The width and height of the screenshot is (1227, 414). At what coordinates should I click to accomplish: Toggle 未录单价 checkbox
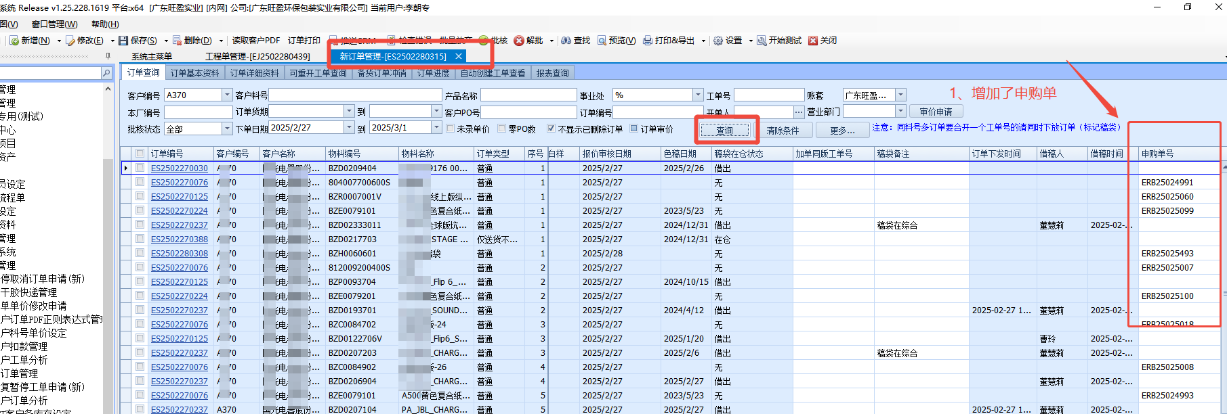[450, 129]
